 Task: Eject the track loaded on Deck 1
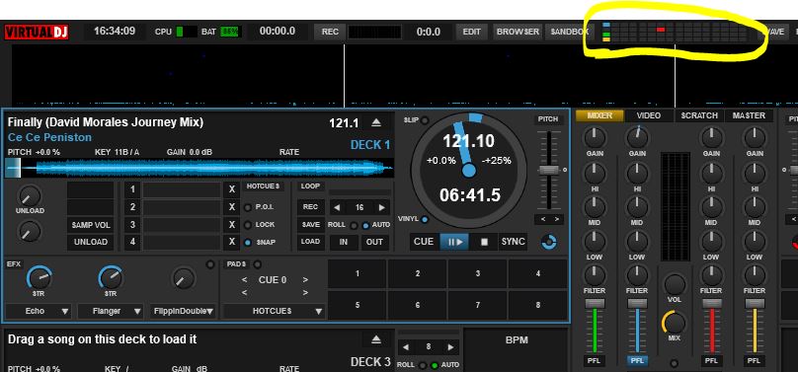click(375, 122)
